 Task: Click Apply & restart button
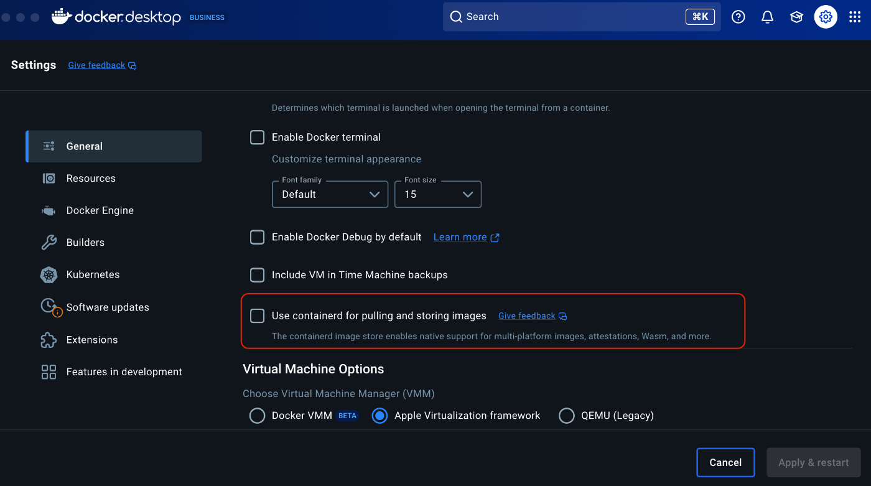[x=814, y=462]
